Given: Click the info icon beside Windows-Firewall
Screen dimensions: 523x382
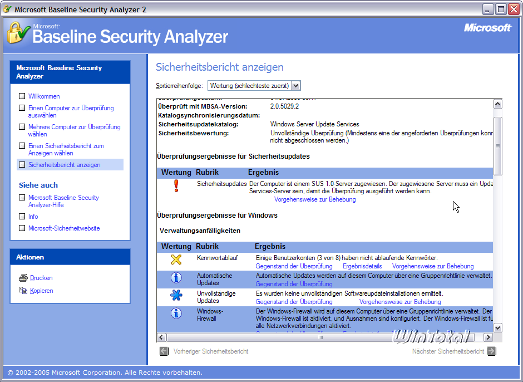Looking at the screenshot, I should 176,313.
